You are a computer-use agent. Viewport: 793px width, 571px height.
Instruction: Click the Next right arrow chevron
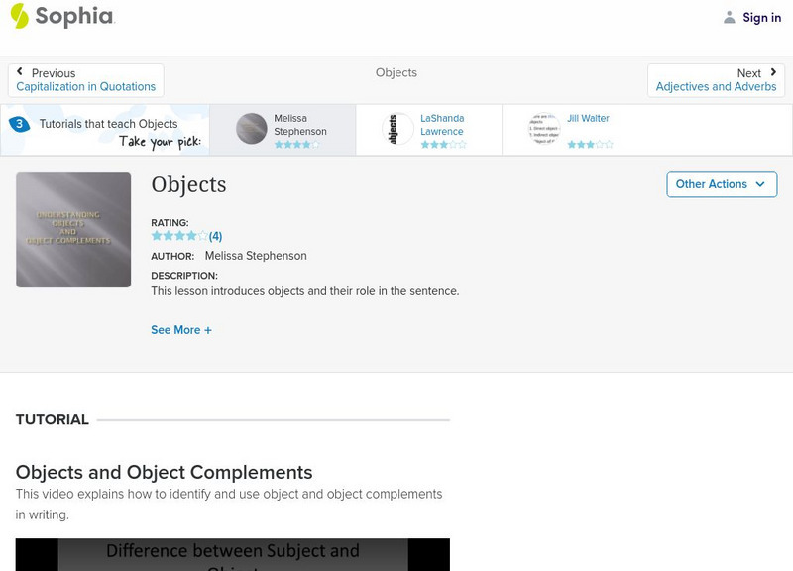tap(773, 71)
